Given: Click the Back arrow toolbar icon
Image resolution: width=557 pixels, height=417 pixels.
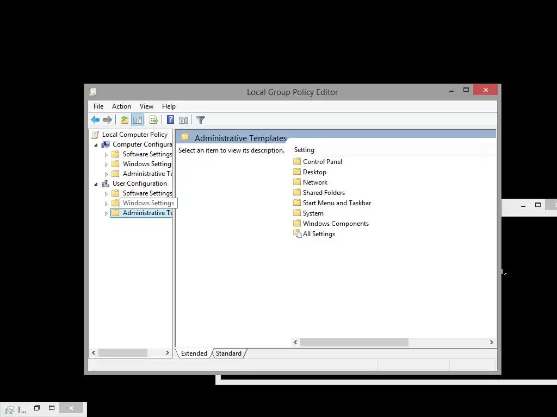Looking at the screenshot, I should click(x=95, y=120).
